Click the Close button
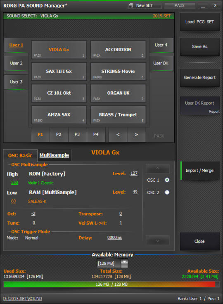223x304 pixels. pyautogui.click(x=200, y=241)
